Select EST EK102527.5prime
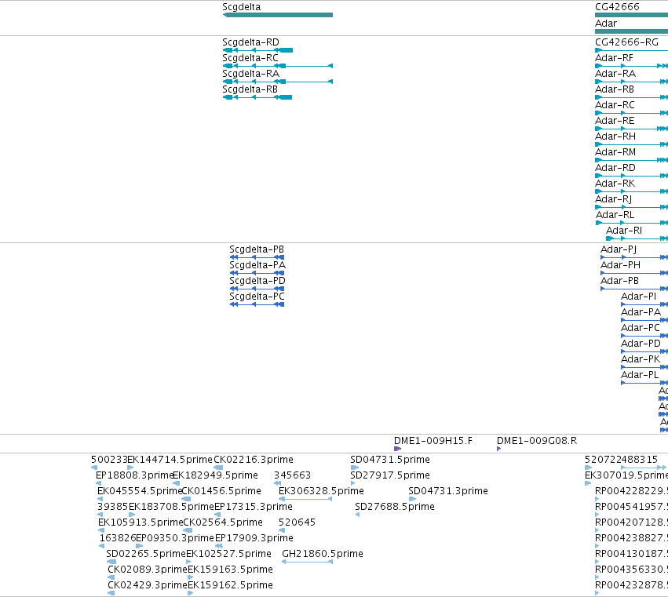Screen dimensions: 668x597 point(228,555)
